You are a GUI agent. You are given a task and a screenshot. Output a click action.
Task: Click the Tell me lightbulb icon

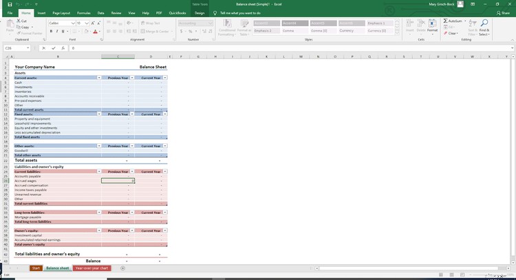coord(215,13)
